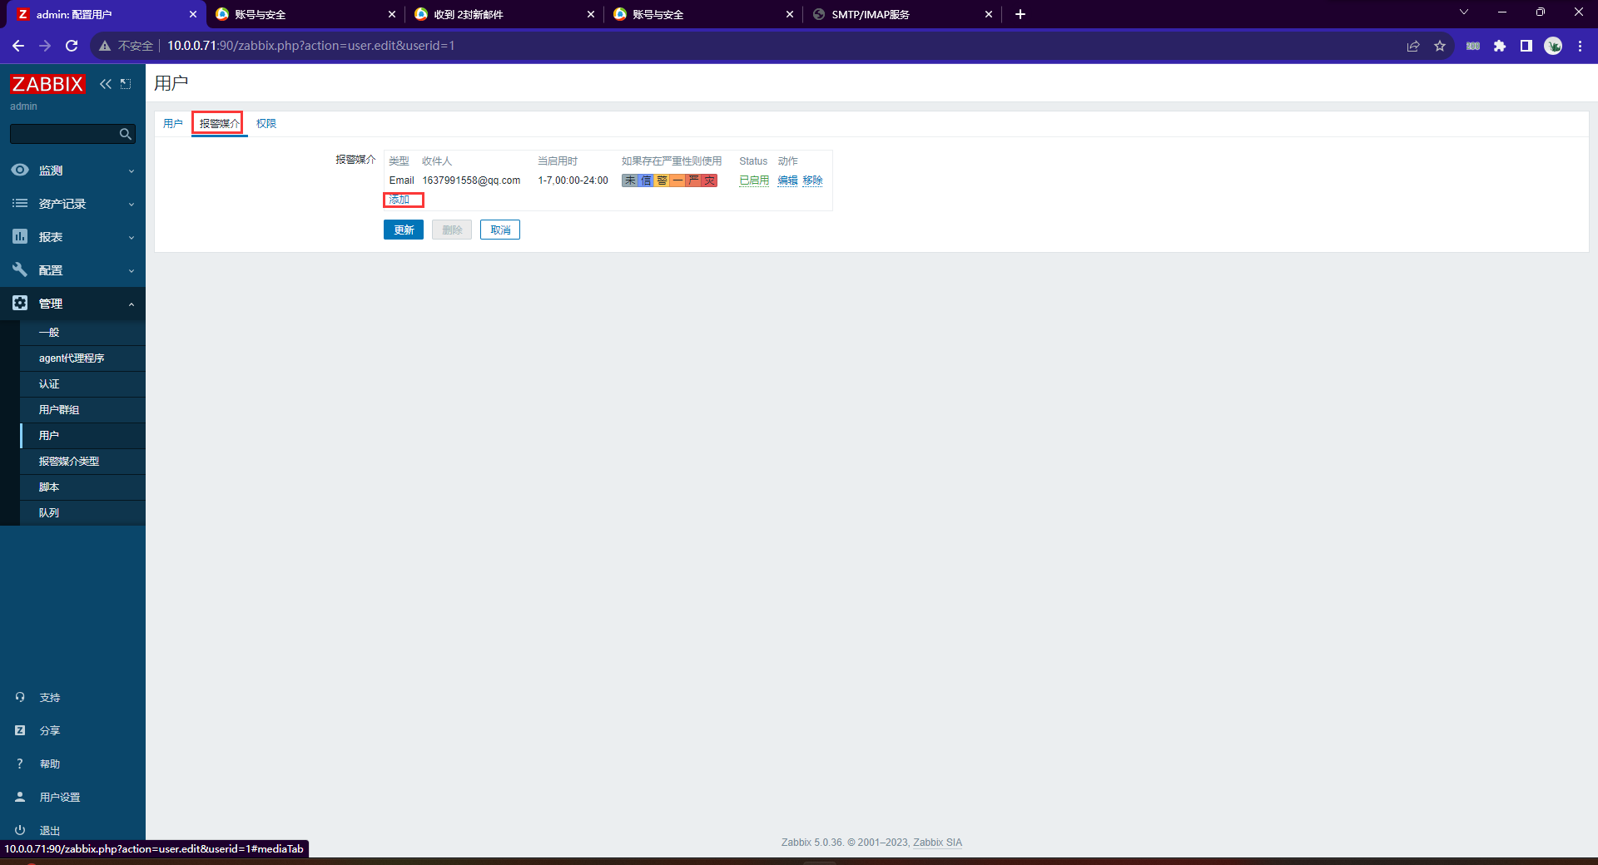Open 脚本 in sidebar

(x=82, y=487)
